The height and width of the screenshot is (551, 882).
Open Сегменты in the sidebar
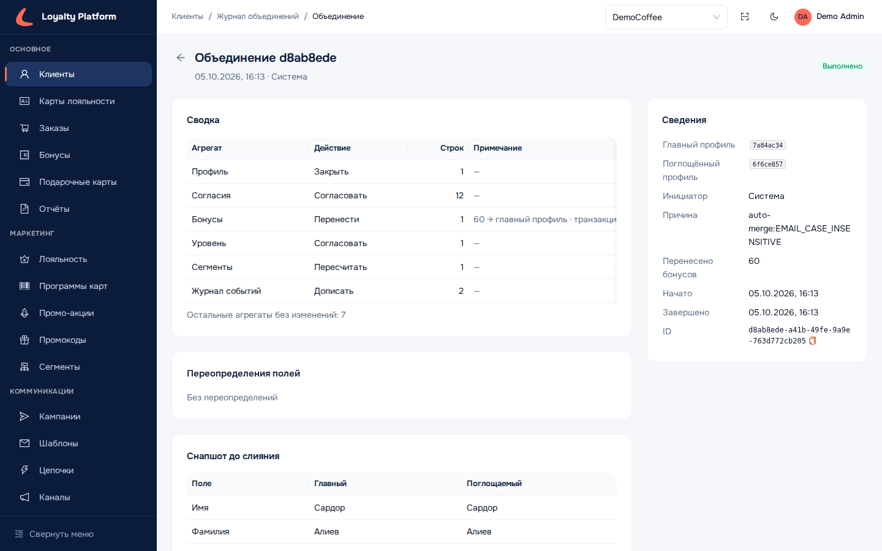click(78, 367)
